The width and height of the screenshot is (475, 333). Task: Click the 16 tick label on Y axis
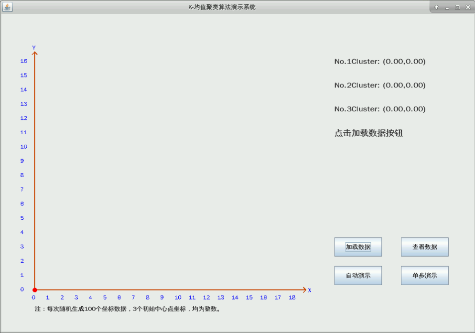pyautogui.click(x=24, y=61)
